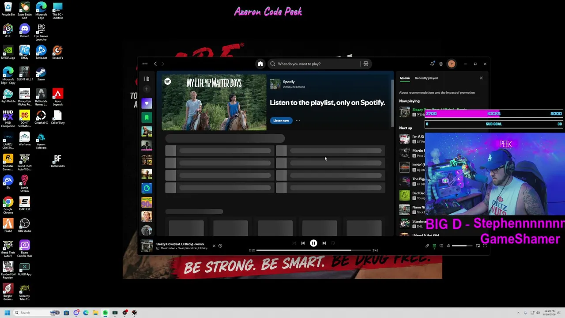
Task: Select the Steam desktop icon
Action: tap(41, 74)
